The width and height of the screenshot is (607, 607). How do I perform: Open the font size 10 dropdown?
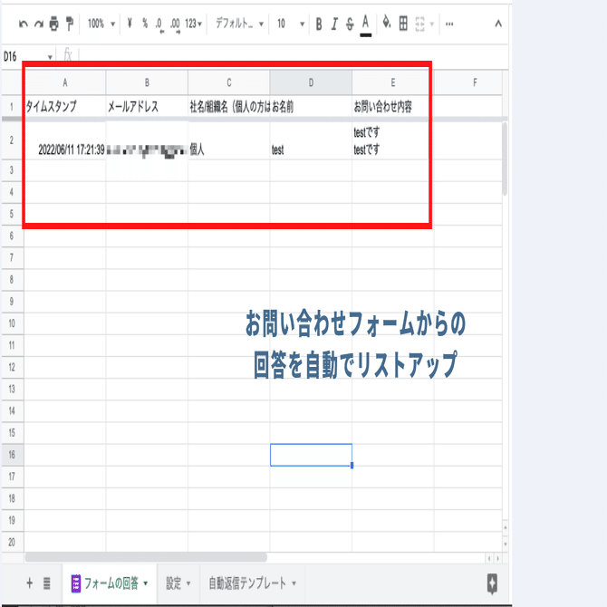pos(290,24)
